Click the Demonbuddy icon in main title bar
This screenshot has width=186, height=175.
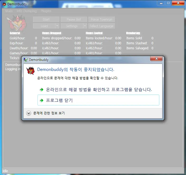pos(4,4)
